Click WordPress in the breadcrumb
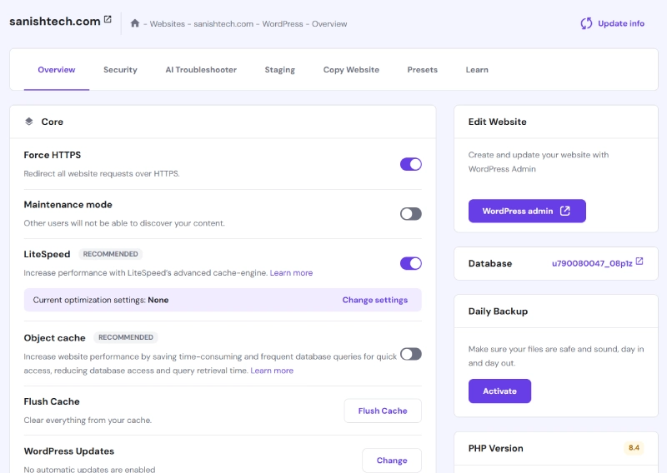Screen dimensions: 667x473 click(x=283, y=24)
